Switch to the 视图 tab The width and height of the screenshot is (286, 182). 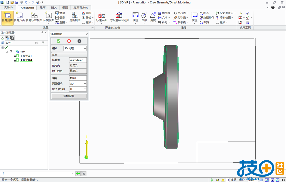click(65, 7)
